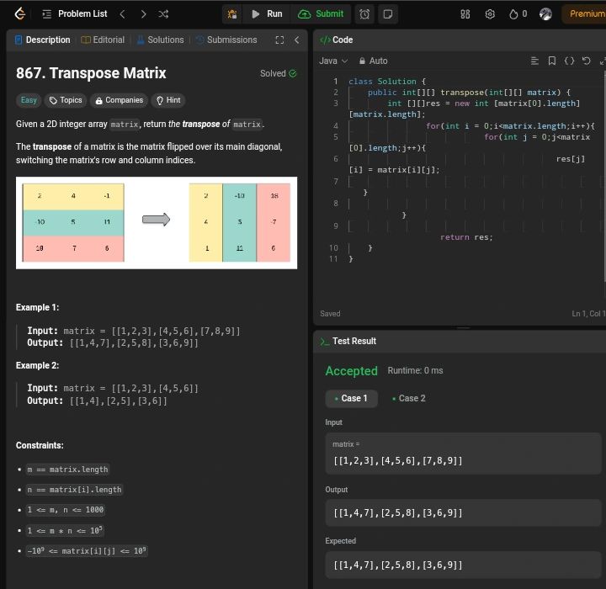
Task: Open the notes sticky icon
Action: pos(387,13)
